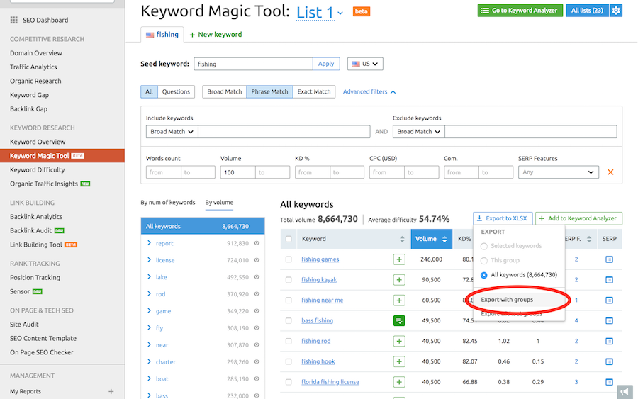Open Keyword Difficulty in sidebar
This screenshot has width=638, height=399.
pyautogui.click(x=38, y=169)
